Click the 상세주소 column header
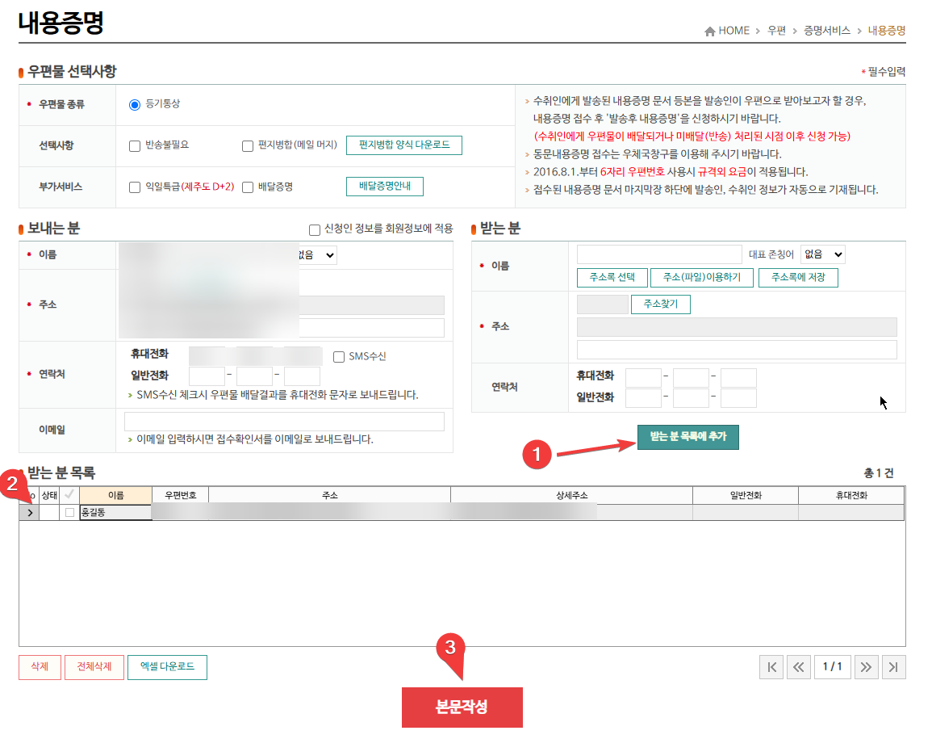The image size is (932, 739). [x=571, y=495]
